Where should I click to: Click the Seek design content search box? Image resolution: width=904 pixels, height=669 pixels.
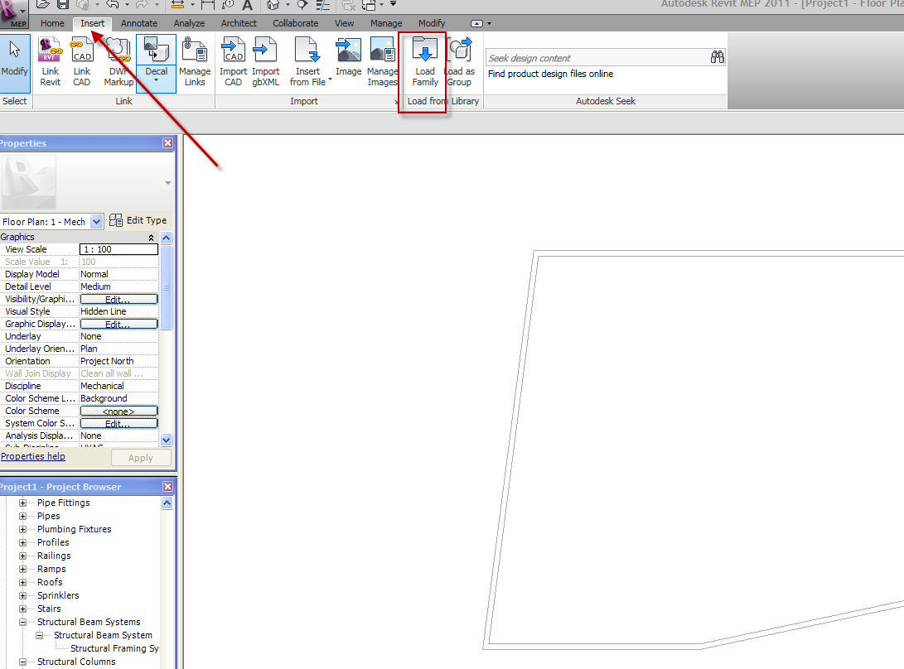[x=597, y=58]
